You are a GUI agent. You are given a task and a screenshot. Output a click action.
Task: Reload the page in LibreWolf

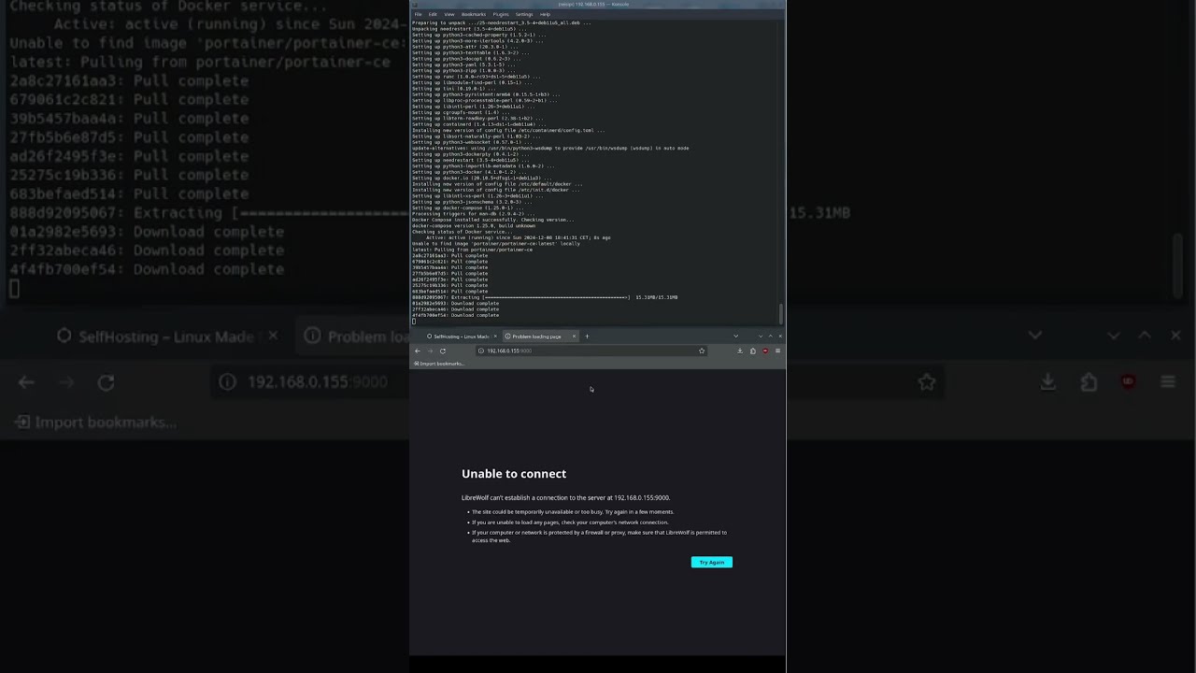[x=443, y=351]
